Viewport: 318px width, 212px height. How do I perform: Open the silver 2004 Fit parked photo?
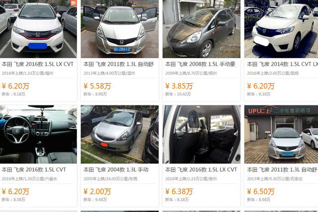click(120, 134)
